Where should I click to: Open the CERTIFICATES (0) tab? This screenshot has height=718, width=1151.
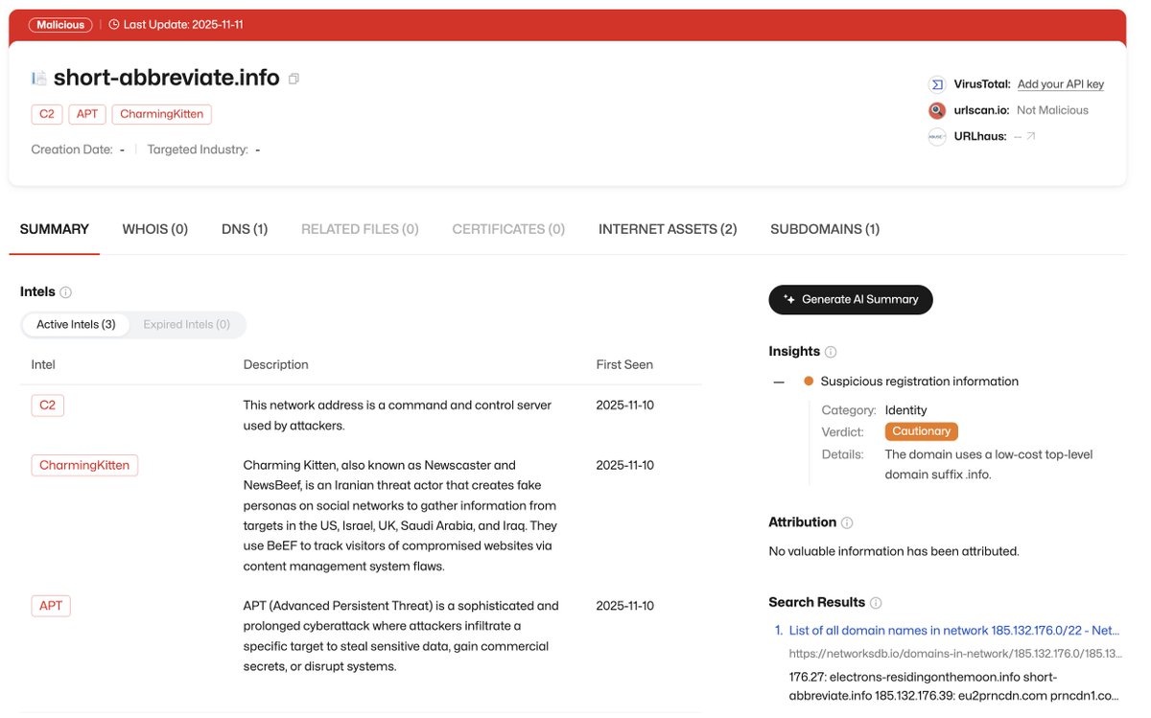508,229
